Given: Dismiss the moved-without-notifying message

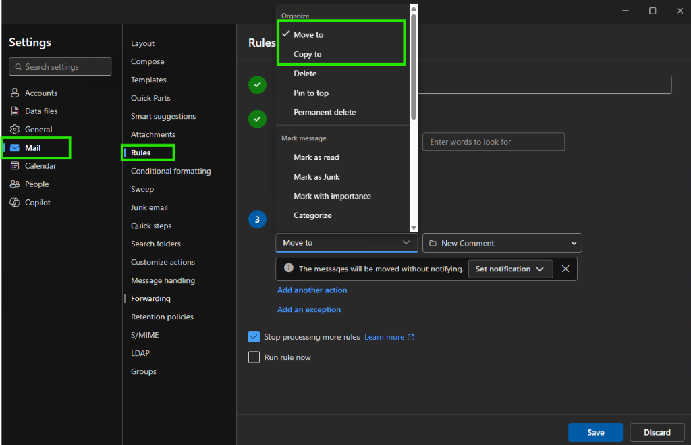Looking at the screenshot, I should [565, 269].
